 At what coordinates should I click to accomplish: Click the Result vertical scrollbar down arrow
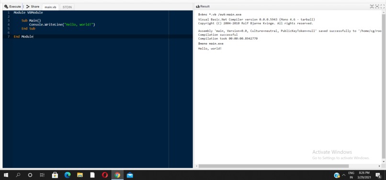tap(383, 161)
